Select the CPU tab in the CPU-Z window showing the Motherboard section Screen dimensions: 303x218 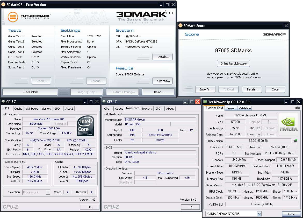click(x=107, y=109)
